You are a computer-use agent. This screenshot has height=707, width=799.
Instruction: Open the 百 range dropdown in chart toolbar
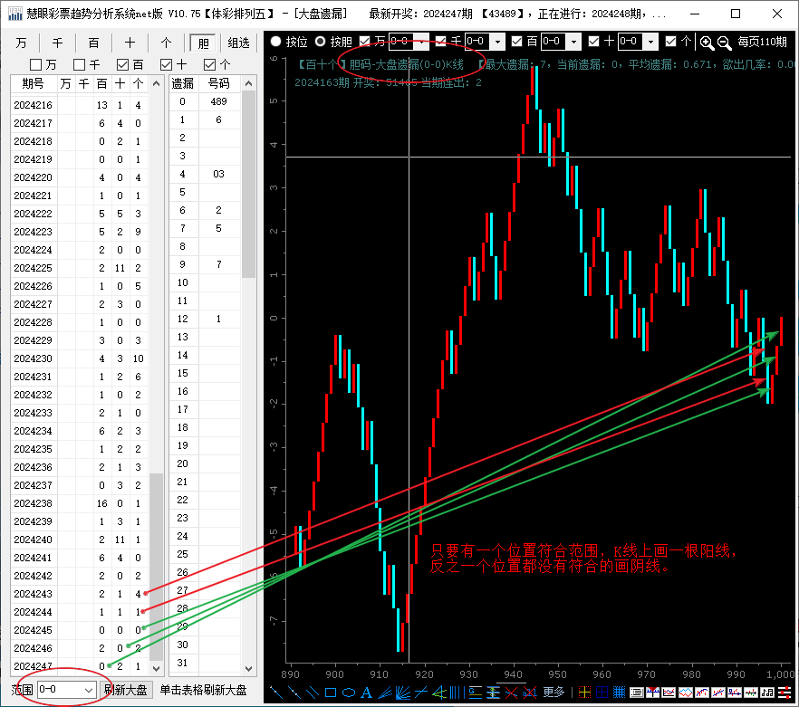point(573,42)
